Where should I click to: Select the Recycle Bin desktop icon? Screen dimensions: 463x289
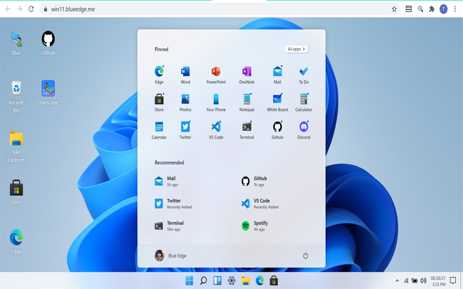pyautogui.click(x=16, y=97)
